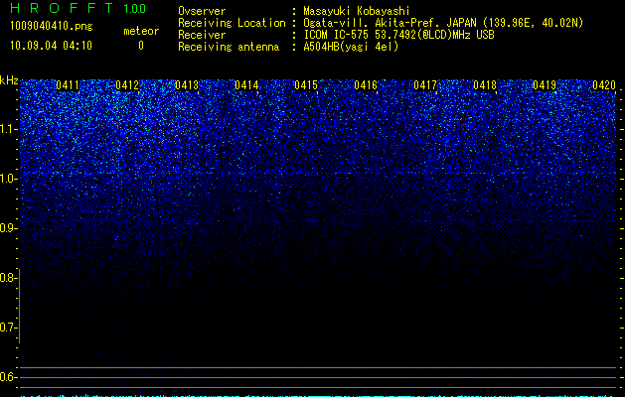
Task: Click the 0.6 frequency axis label
Action: pyautogui.click(x=8, y=377)
